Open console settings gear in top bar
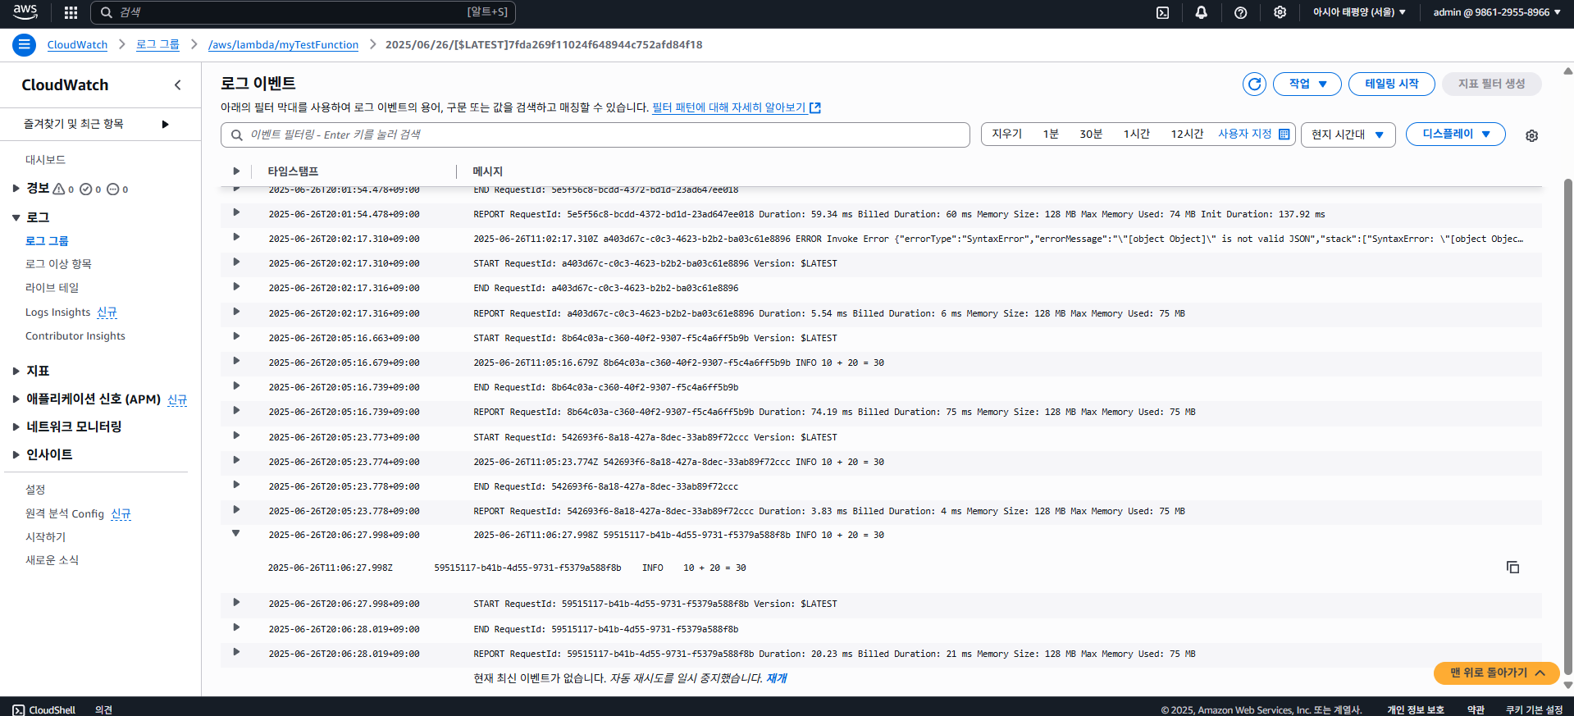This screenshot has height=716, width=1574. coord(1280,12)
